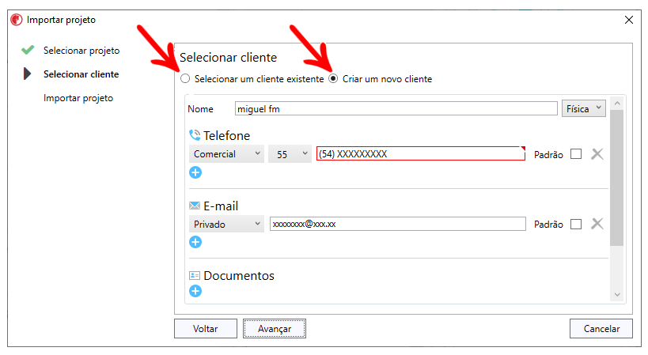648x355 pixels.
Task: Click the arrow marker beside Selecionar cliente step
Action: click(27, 74)
